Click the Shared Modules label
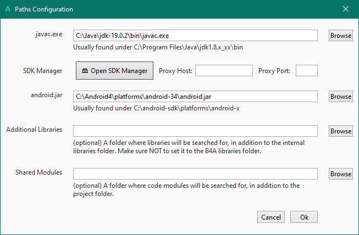The width and height of the screenshot is (359, 235). click(x=38, y=172)
